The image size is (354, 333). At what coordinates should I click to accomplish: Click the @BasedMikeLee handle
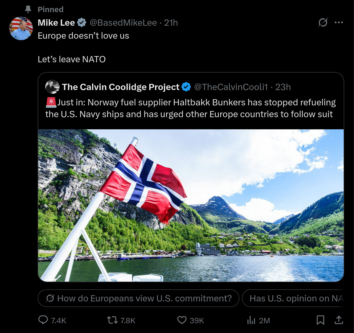[x=123, y=23]
